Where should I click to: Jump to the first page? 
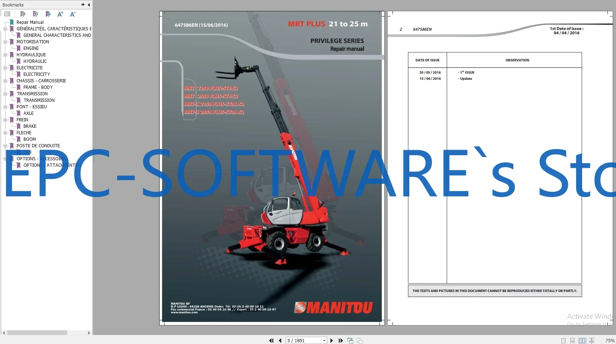271,340
